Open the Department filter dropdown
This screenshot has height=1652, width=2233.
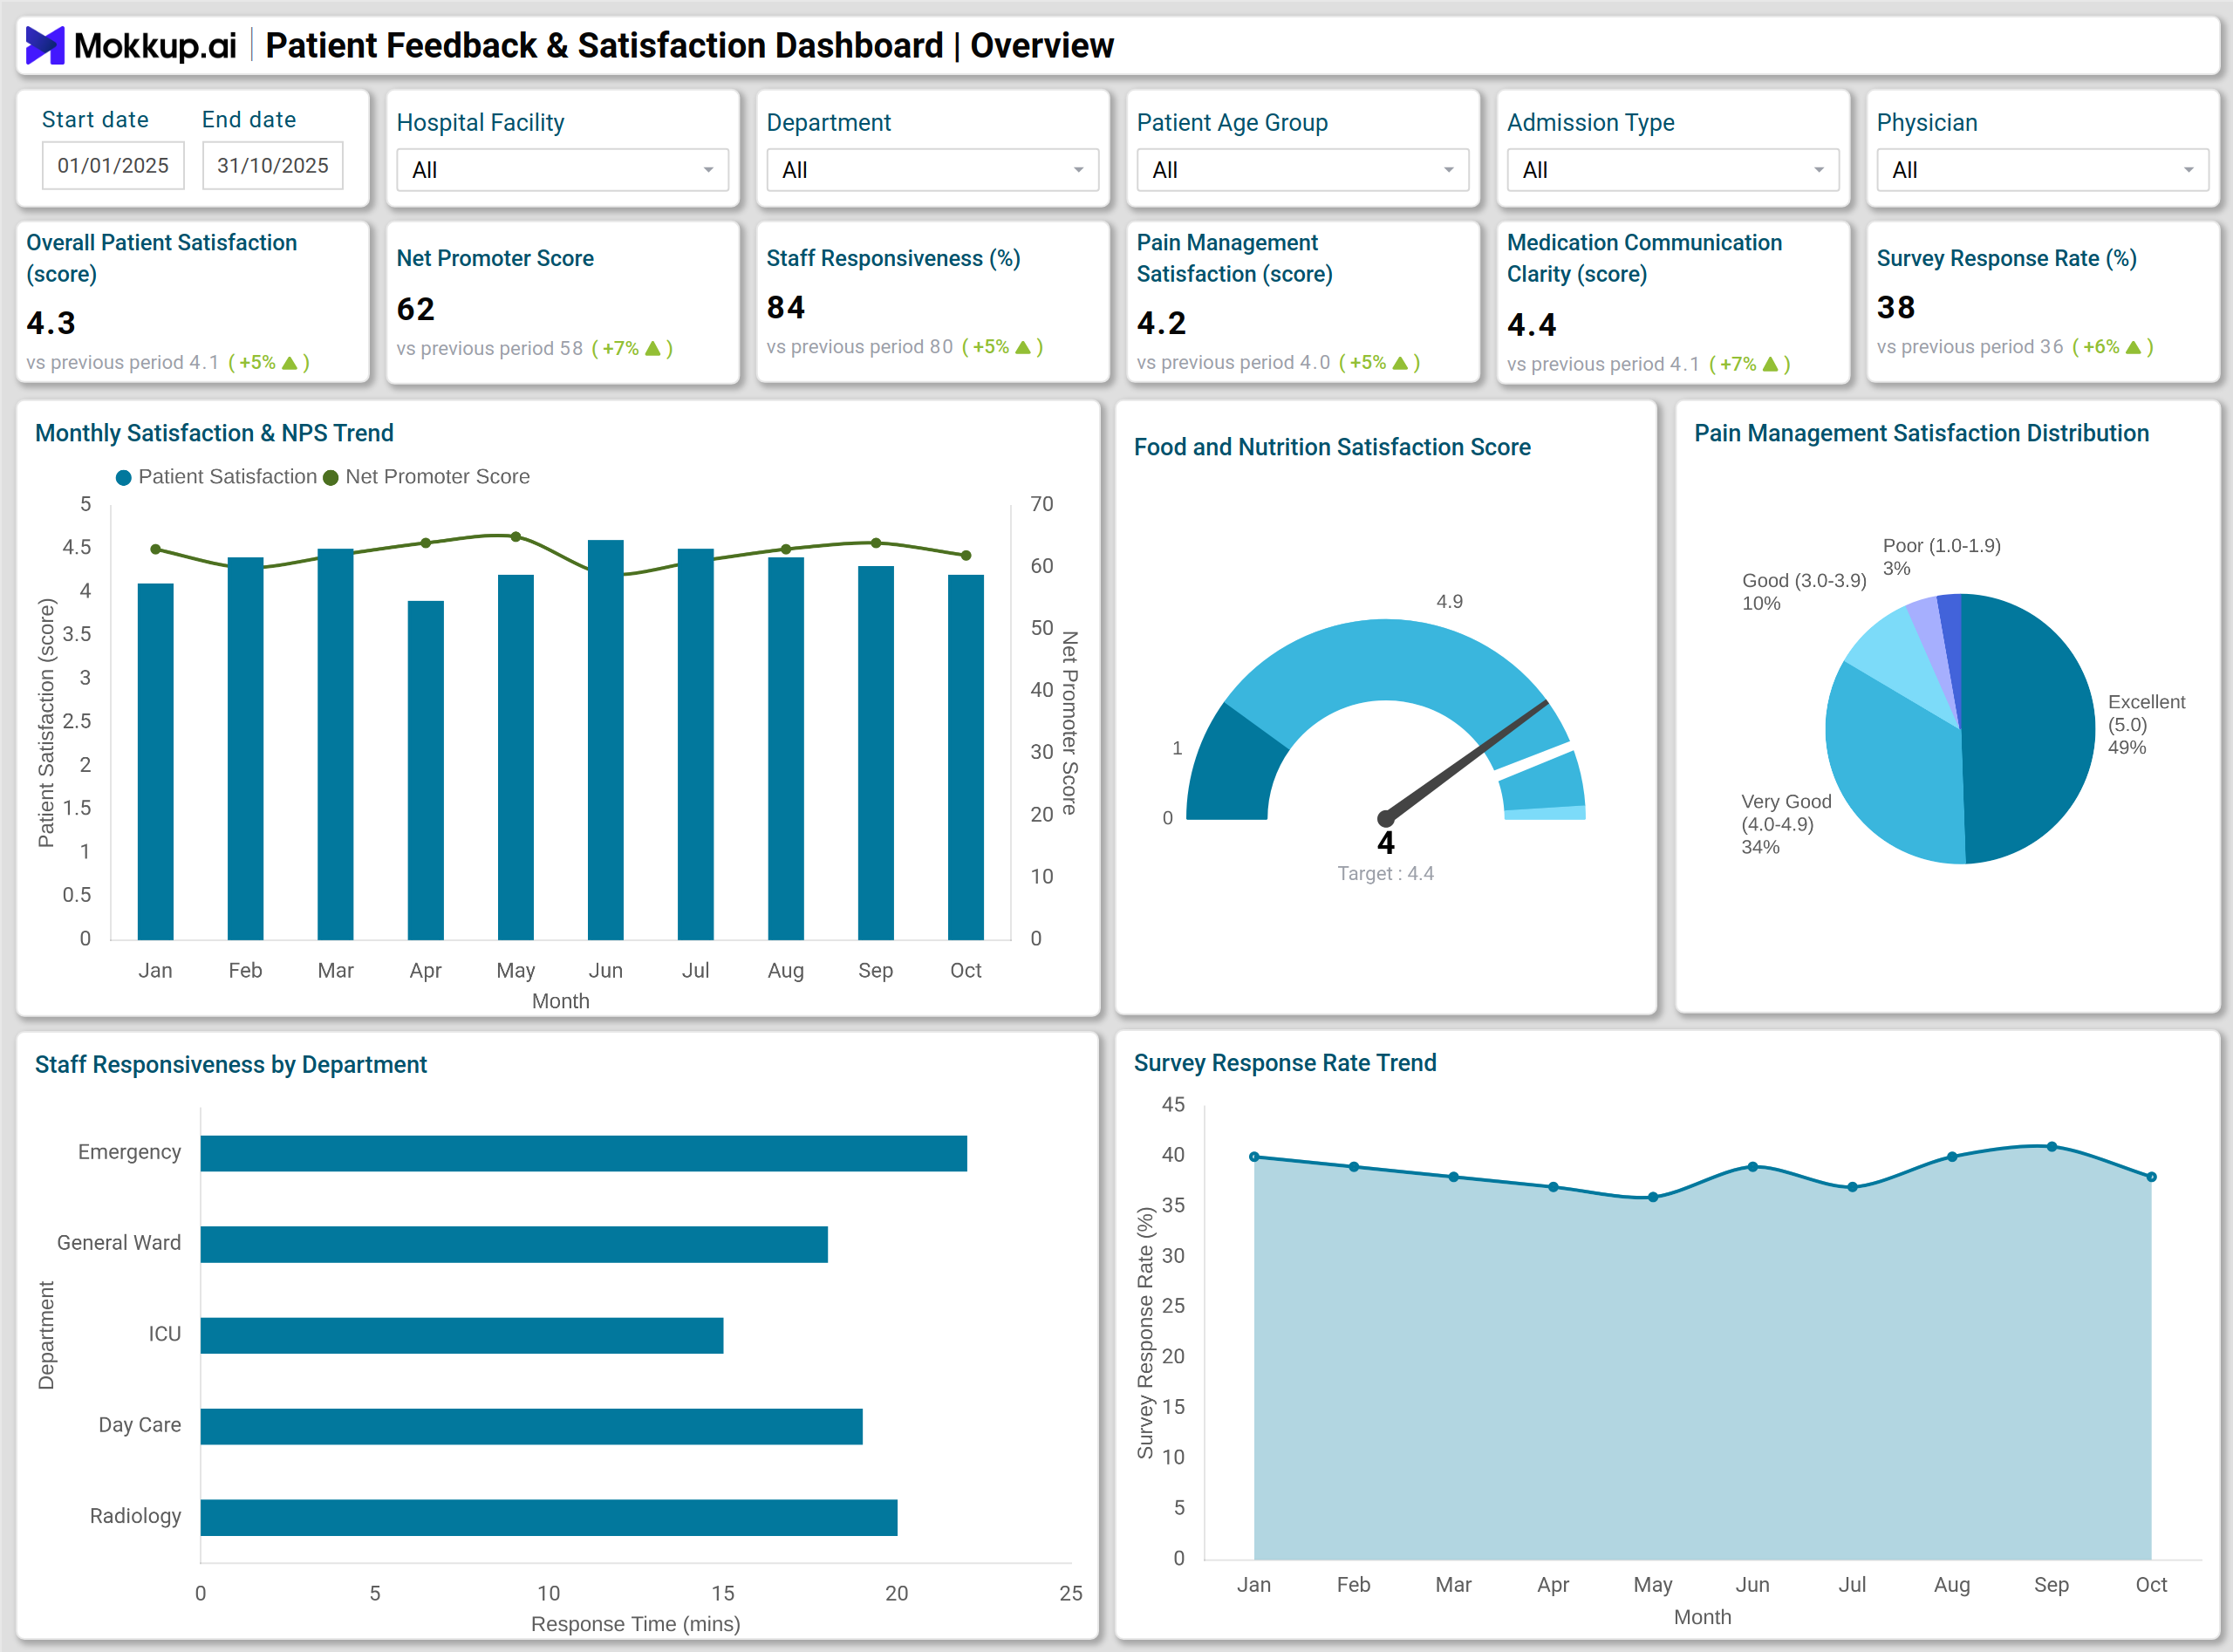932,170
